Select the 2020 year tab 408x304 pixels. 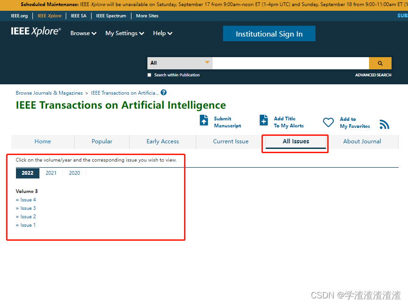pos(75,173)
